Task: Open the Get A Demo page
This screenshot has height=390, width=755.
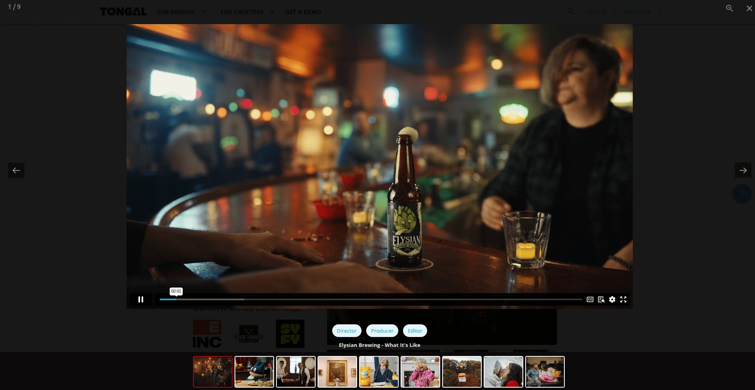Action: 303,12
